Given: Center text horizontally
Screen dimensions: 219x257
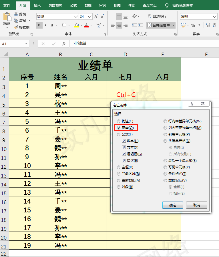Looking at the screenshot, I should (x=119, y=25).
